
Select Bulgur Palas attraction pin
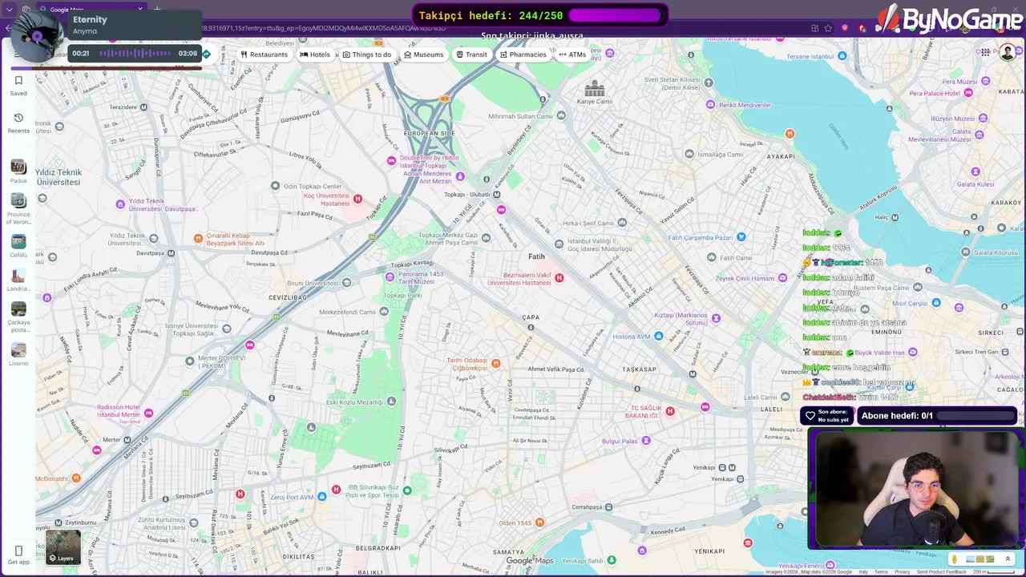click(646, 441)
